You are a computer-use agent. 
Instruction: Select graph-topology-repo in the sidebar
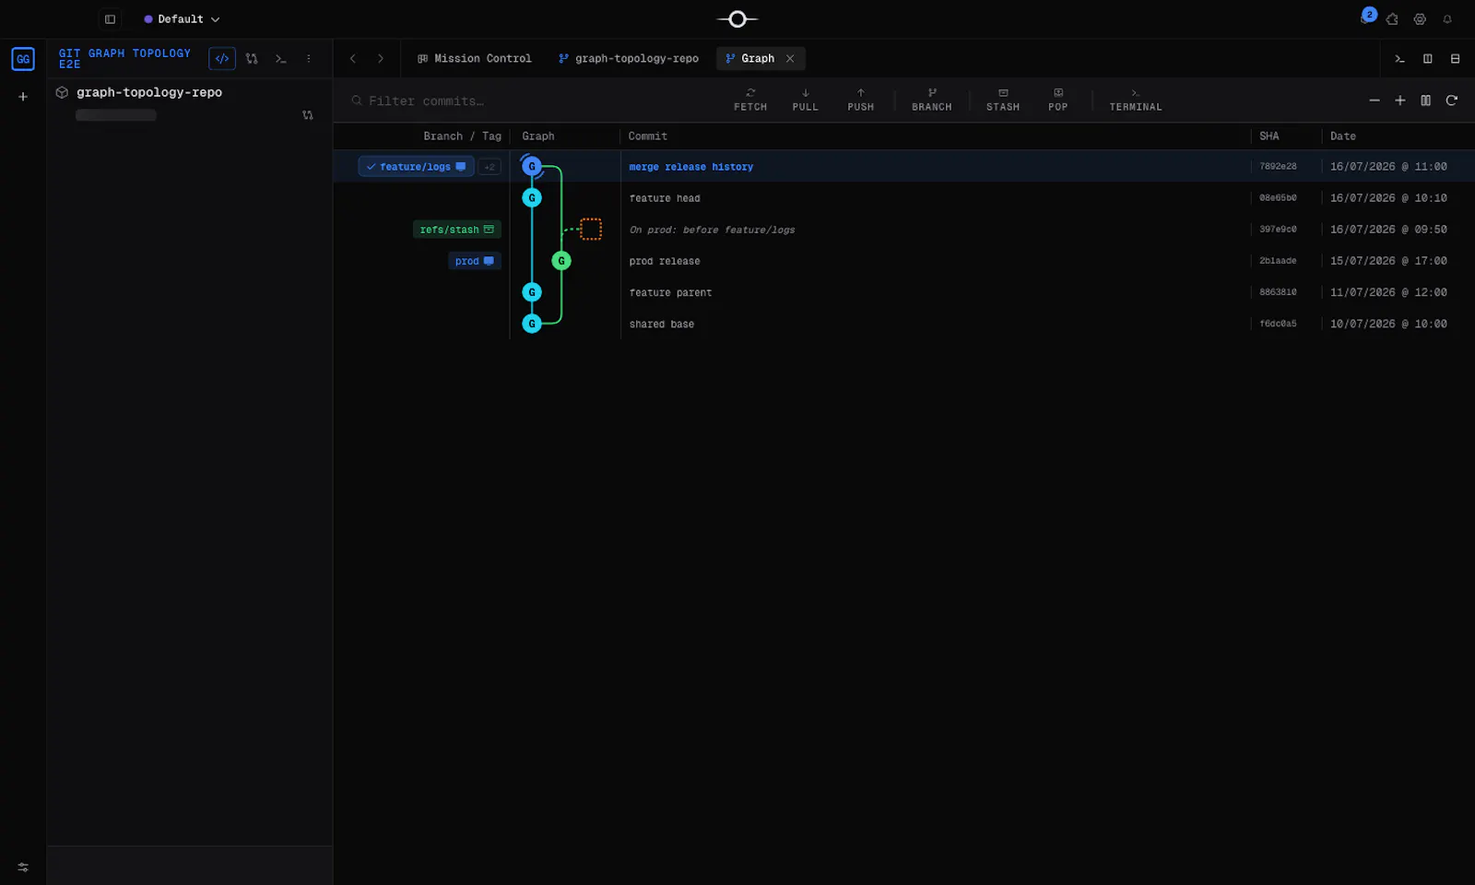[148, 92]
